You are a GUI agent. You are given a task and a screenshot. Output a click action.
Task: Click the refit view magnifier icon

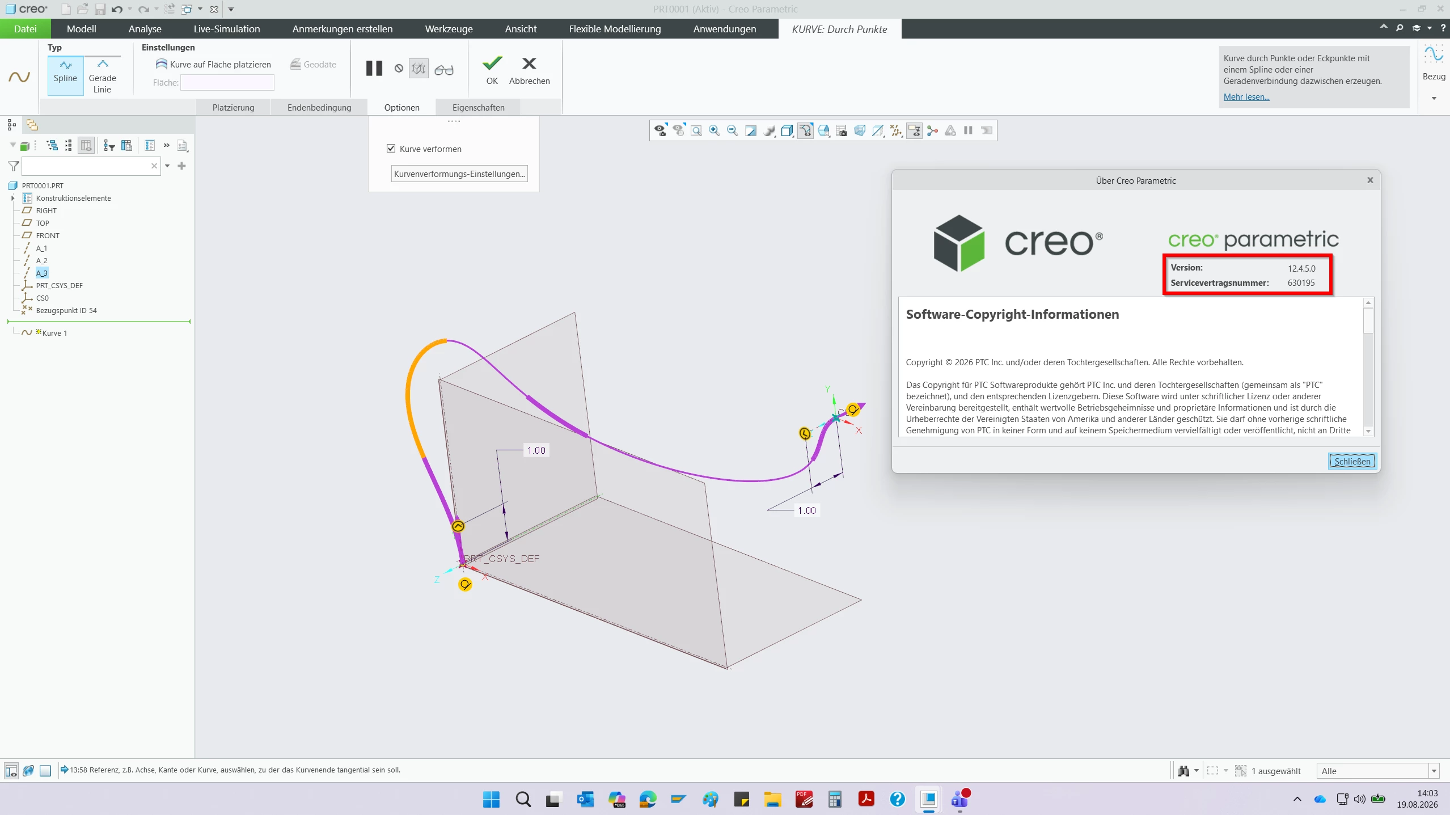pos(696,131)
